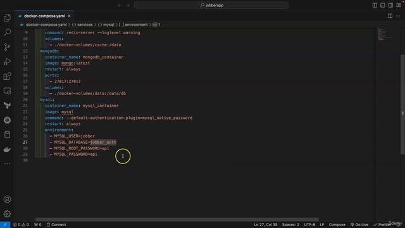
Task: Split the editor to the right
Action: point(390,16)
